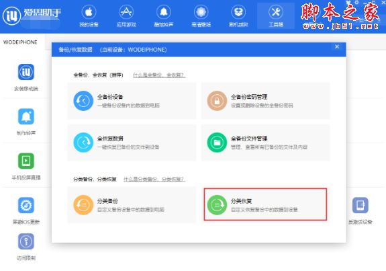The width and height of the screenshot is (386, 271).
Task: Open the ringtones bell icon in top navigation
Action: [164, 11]
